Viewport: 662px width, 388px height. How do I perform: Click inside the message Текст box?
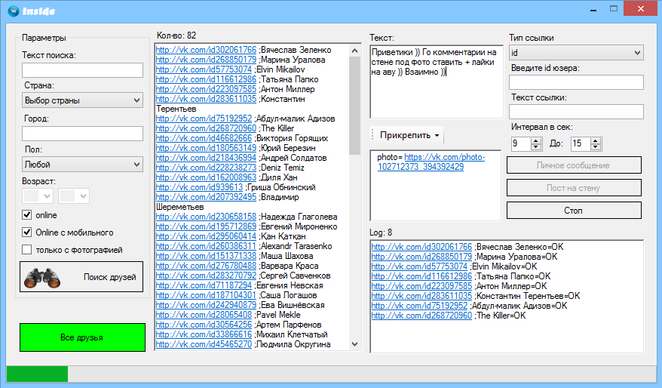437,82
